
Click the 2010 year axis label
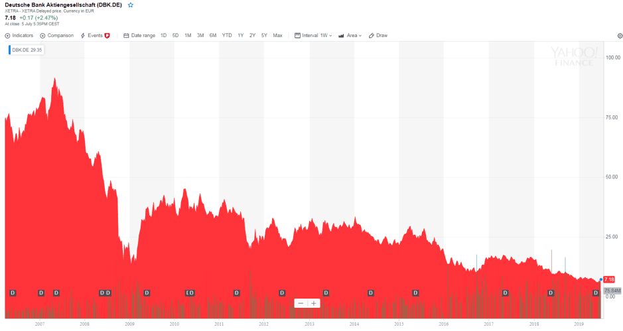[174, 324]
